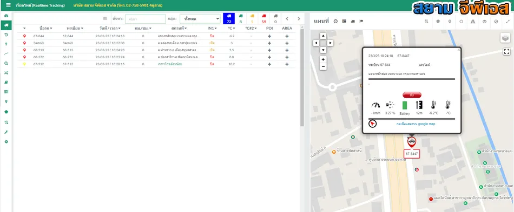Filter by blue truck count 72

click(229, 19)
